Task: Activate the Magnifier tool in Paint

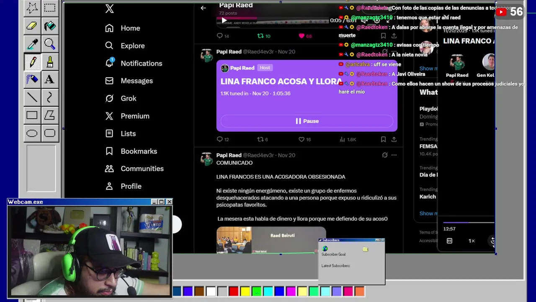Action: (50, 43)
